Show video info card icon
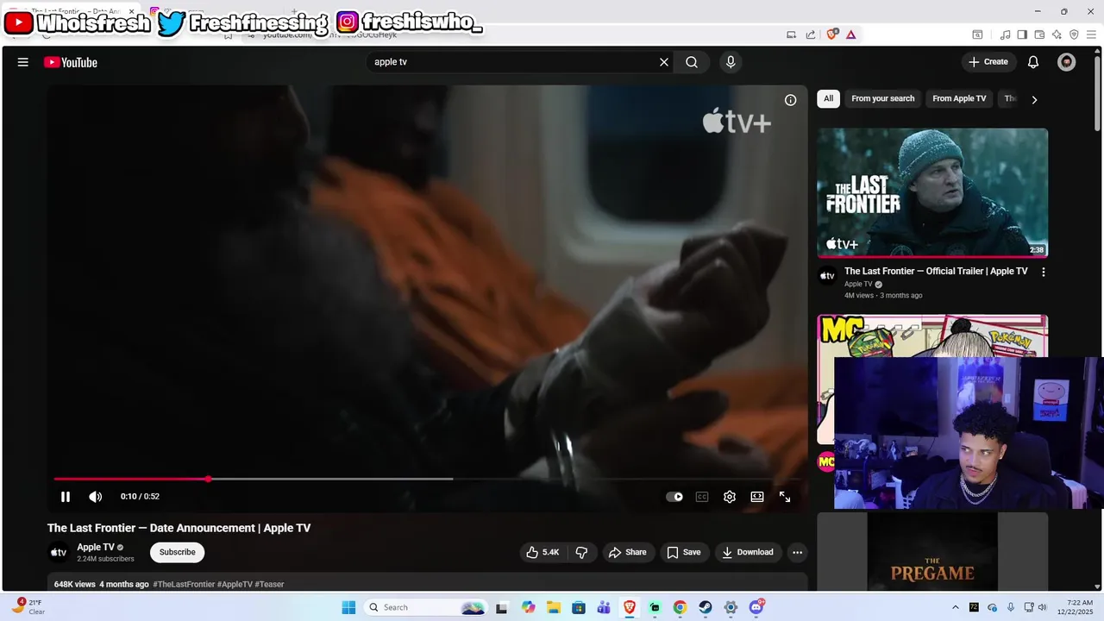1104x621 pixels. point(790,100)
